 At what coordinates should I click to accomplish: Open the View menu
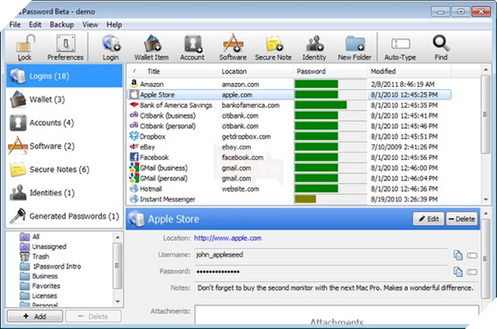tap(91, 25)
